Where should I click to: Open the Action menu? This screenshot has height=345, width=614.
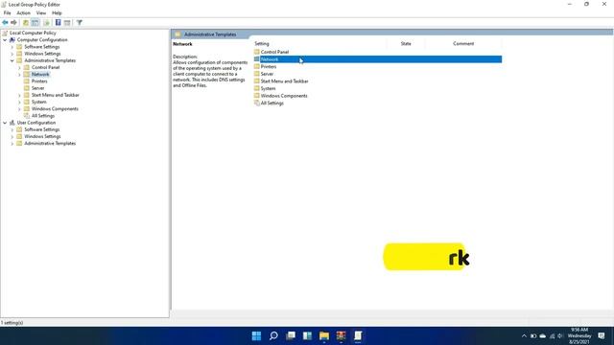(23, 12)
